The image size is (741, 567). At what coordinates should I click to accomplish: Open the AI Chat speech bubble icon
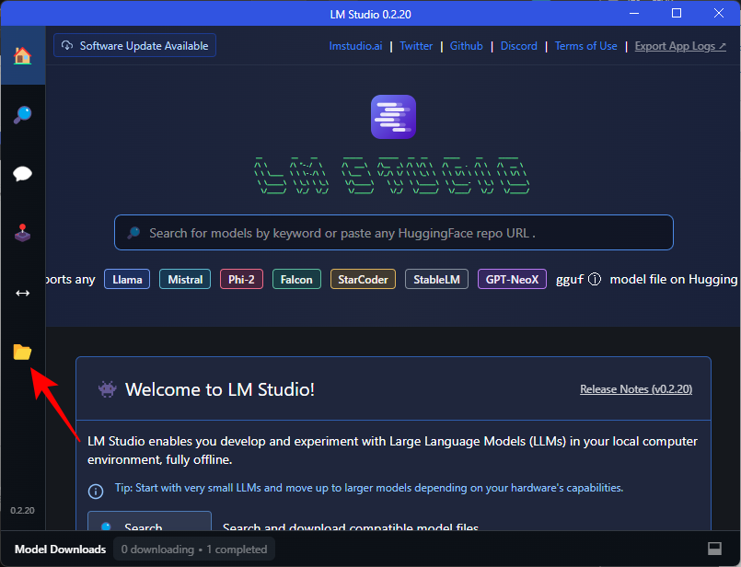point(22,174)
